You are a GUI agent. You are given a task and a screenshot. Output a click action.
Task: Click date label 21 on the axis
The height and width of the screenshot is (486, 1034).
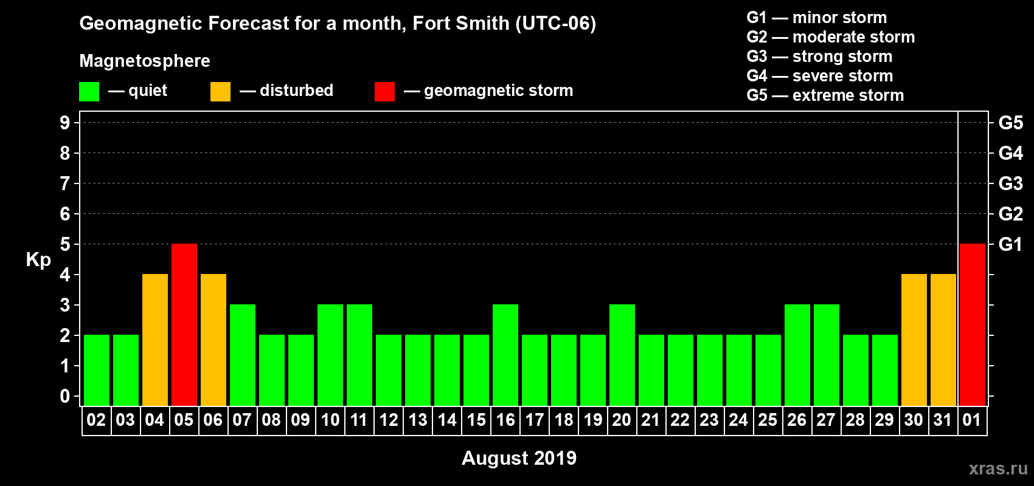(651, 420)
